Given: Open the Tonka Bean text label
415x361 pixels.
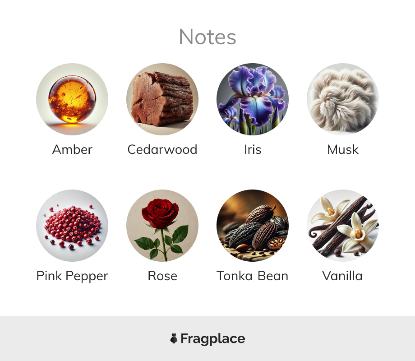Looking at the screenshot, I should [253, 276].
